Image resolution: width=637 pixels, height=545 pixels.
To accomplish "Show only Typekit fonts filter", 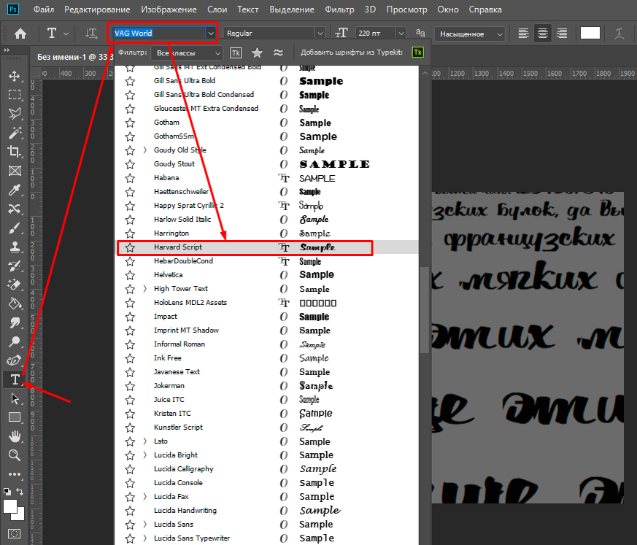I will click(x=236, y=53).
